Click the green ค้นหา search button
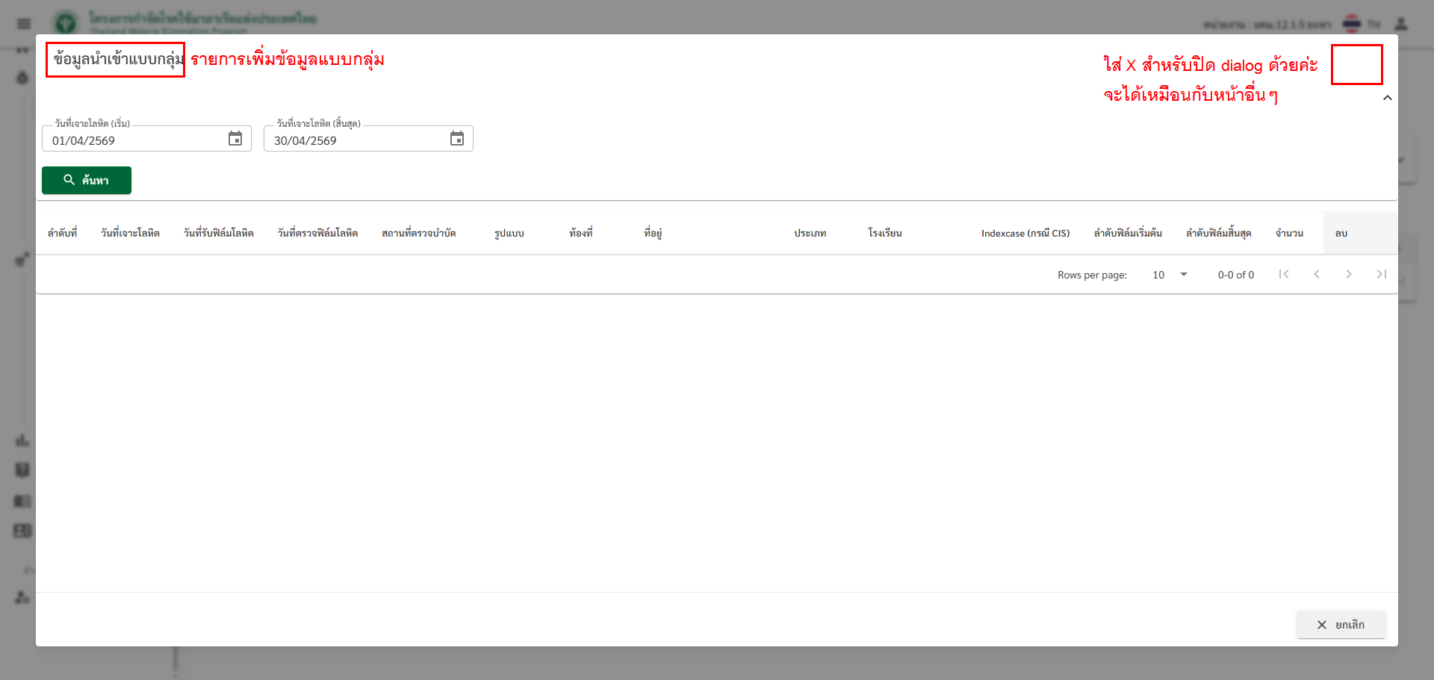1434x680 pixels. click(87, 181)
